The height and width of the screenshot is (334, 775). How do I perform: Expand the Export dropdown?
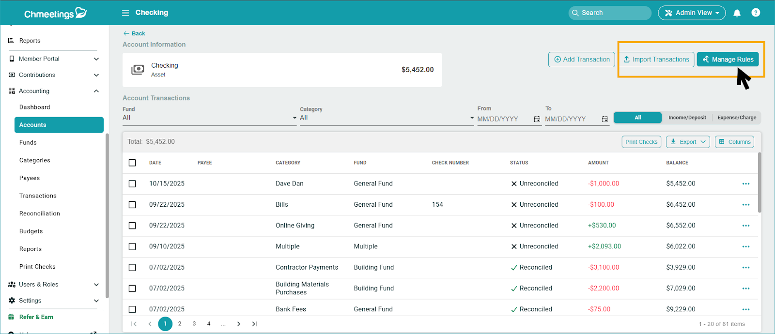(x=688, y=142)
